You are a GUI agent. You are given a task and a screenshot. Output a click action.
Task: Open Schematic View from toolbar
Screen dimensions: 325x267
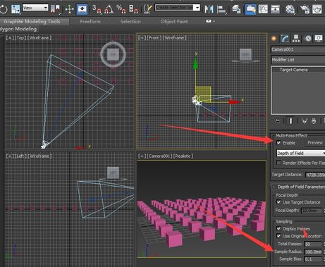coord(275,9)
